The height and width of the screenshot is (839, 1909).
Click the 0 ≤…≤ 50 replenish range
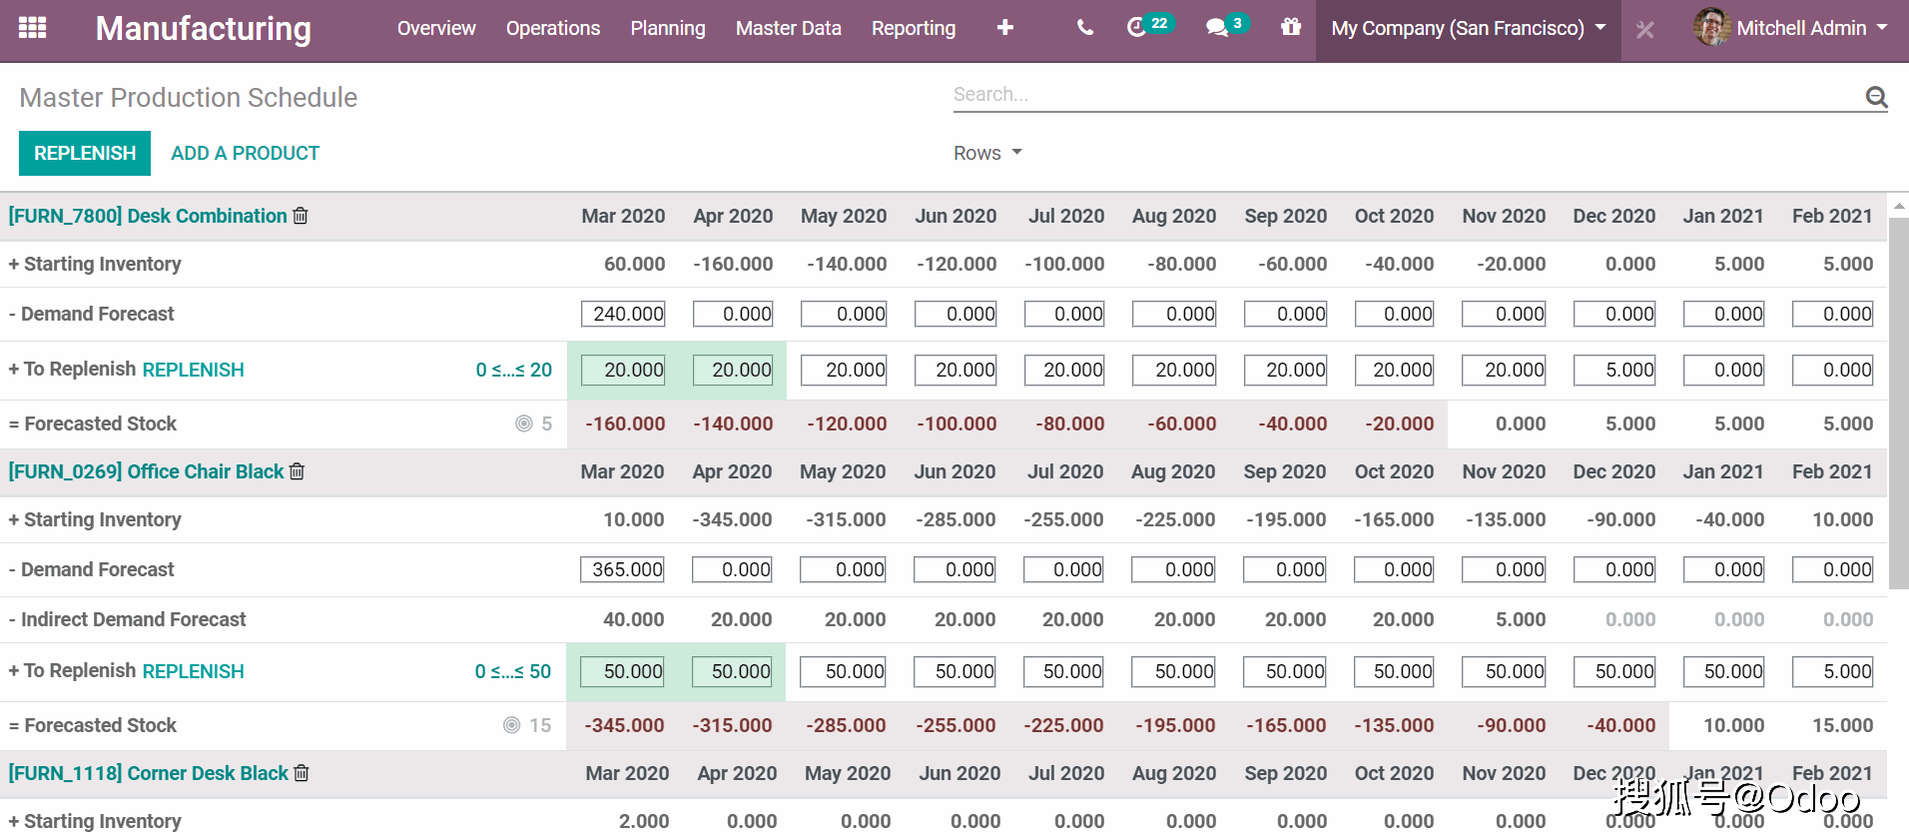click(x=513, y=671)
